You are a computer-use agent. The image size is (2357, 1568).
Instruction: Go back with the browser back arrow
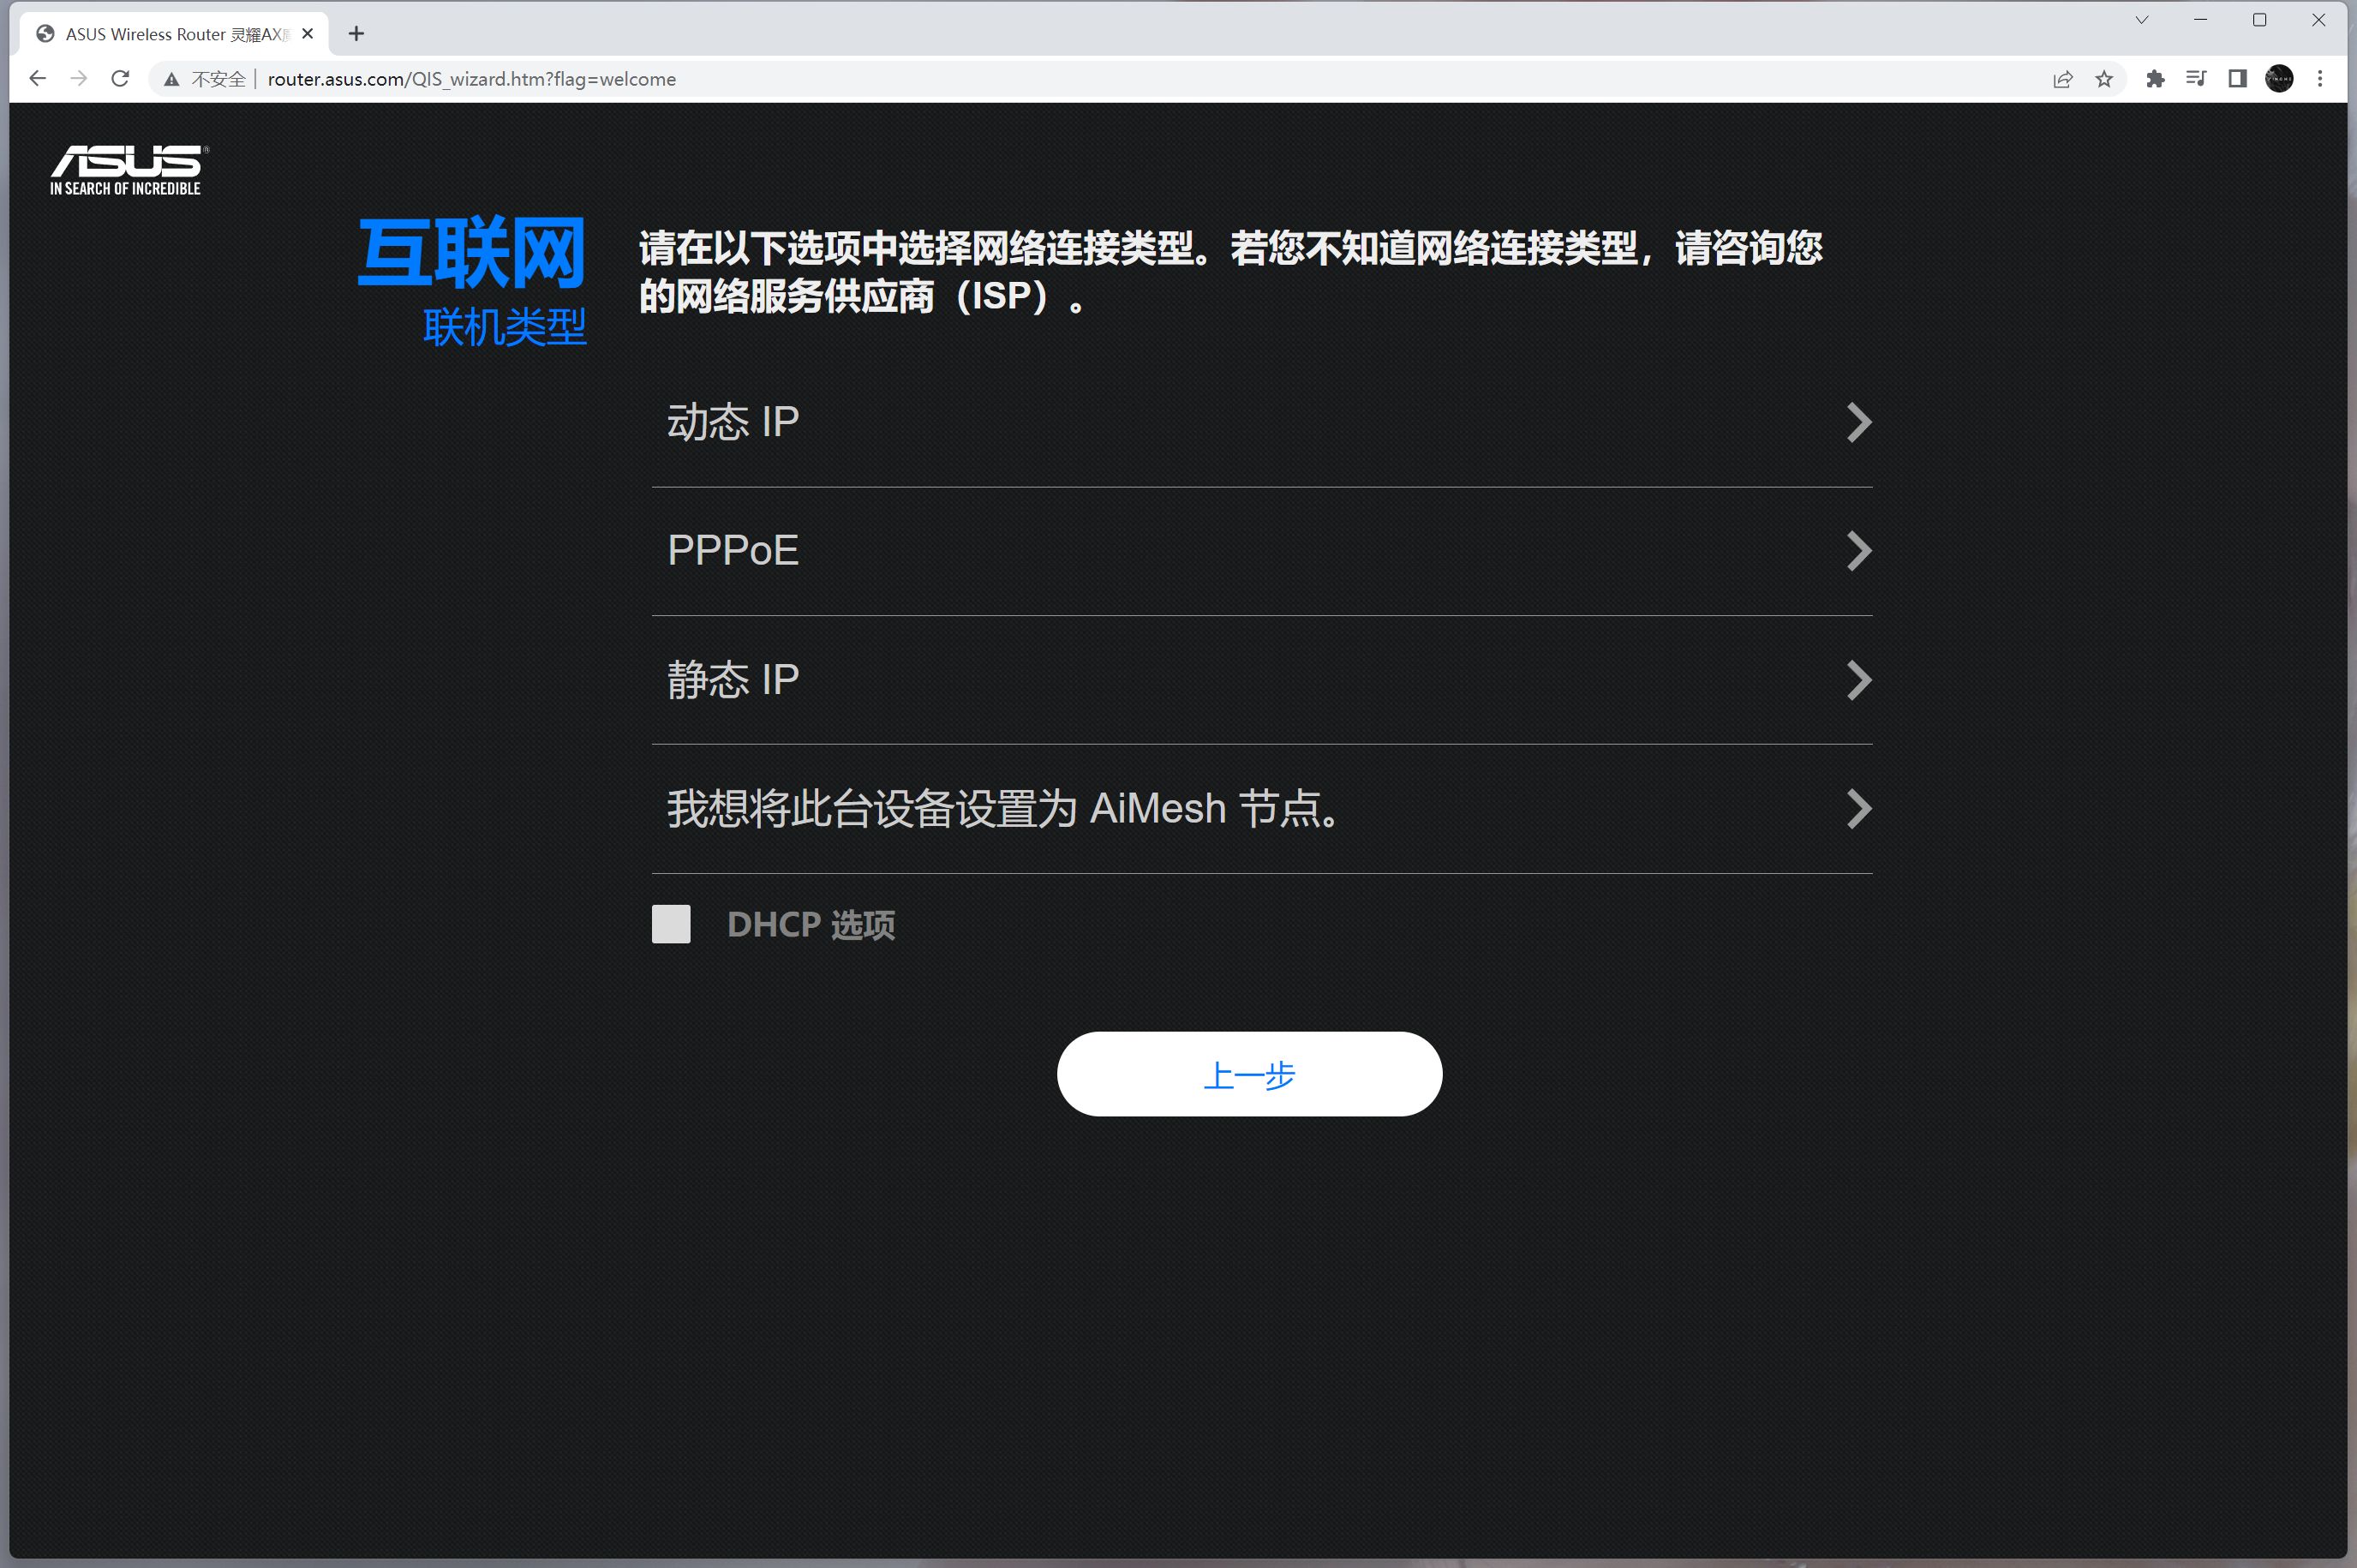(x=38, y=79)
